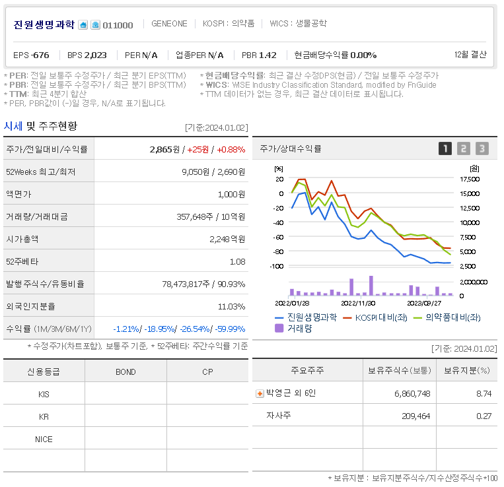The height and width of the screenshot is (487, 504).
Task: Switch chart to tab 3
Action: tap(482, 148)
